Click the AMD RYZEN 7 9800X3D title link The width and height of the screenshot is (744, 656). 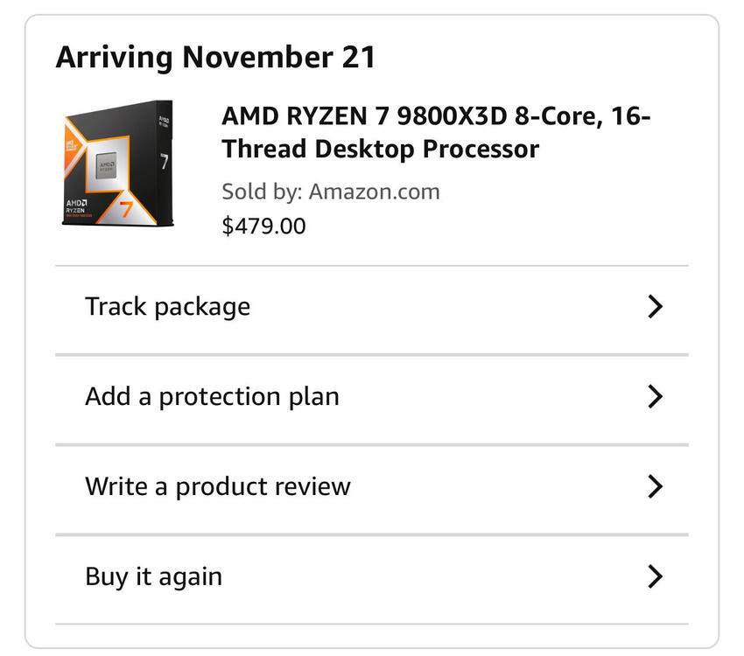coord(436,116)
